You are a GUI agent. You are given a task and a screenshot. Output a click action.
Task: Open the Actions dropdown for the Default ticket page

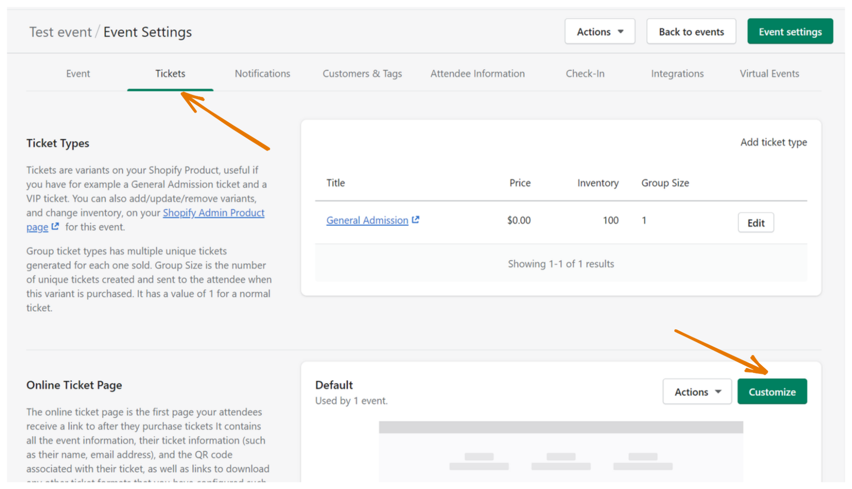[696, 391]
